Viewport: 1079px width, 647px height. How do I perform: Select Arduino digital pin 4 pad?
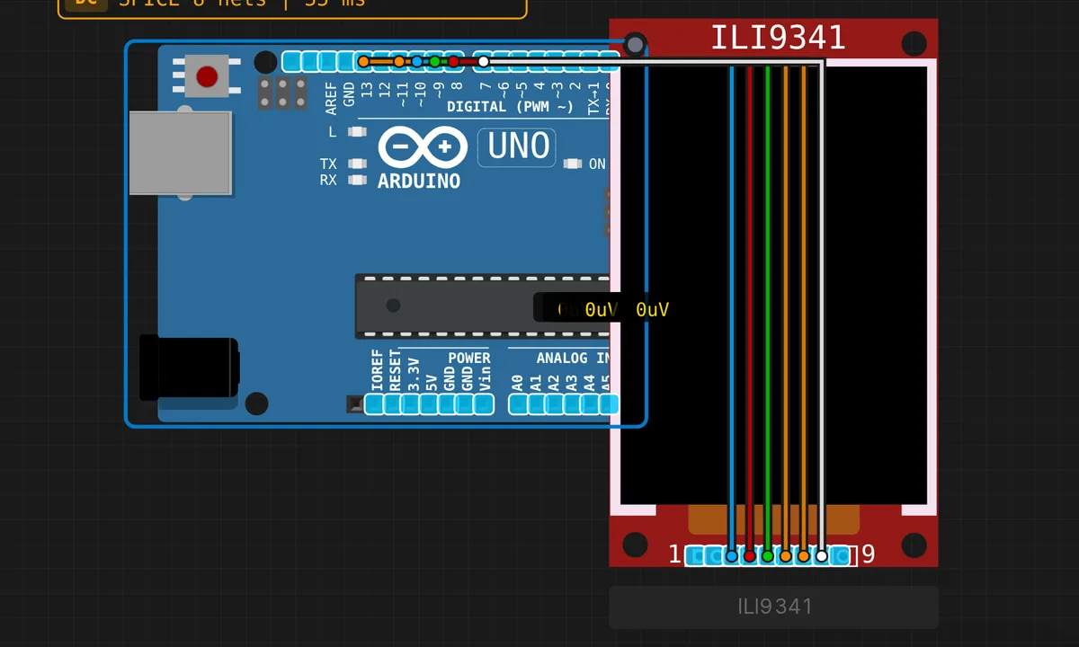[539, 61]
